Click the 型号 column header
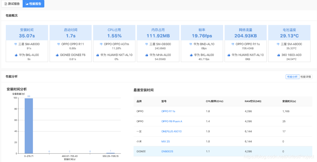This screenshot has width=317, height=162. click(x=164, y=101)
